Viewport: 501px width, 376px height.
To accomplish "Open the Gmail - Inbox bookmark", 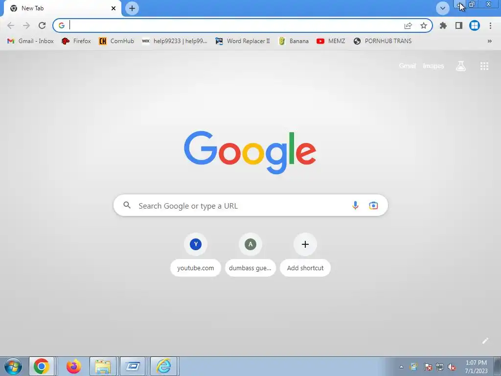I will [30, 41].
